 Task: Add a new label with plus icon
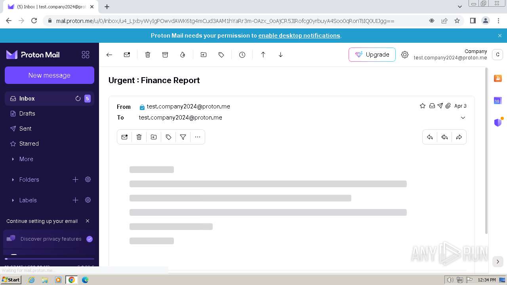click(75, 200)
